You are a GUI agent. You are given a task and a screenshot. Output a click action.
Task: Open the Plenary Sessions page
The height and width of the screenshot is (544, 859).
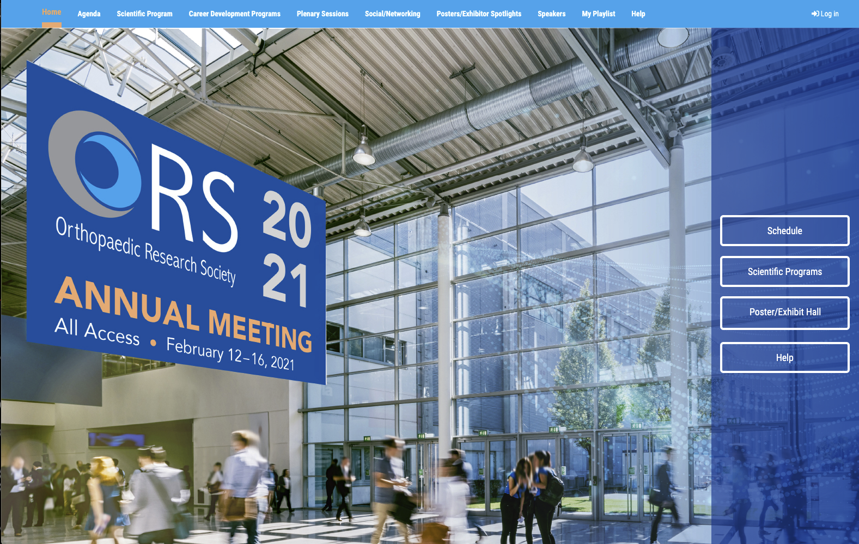pos(322,14)
